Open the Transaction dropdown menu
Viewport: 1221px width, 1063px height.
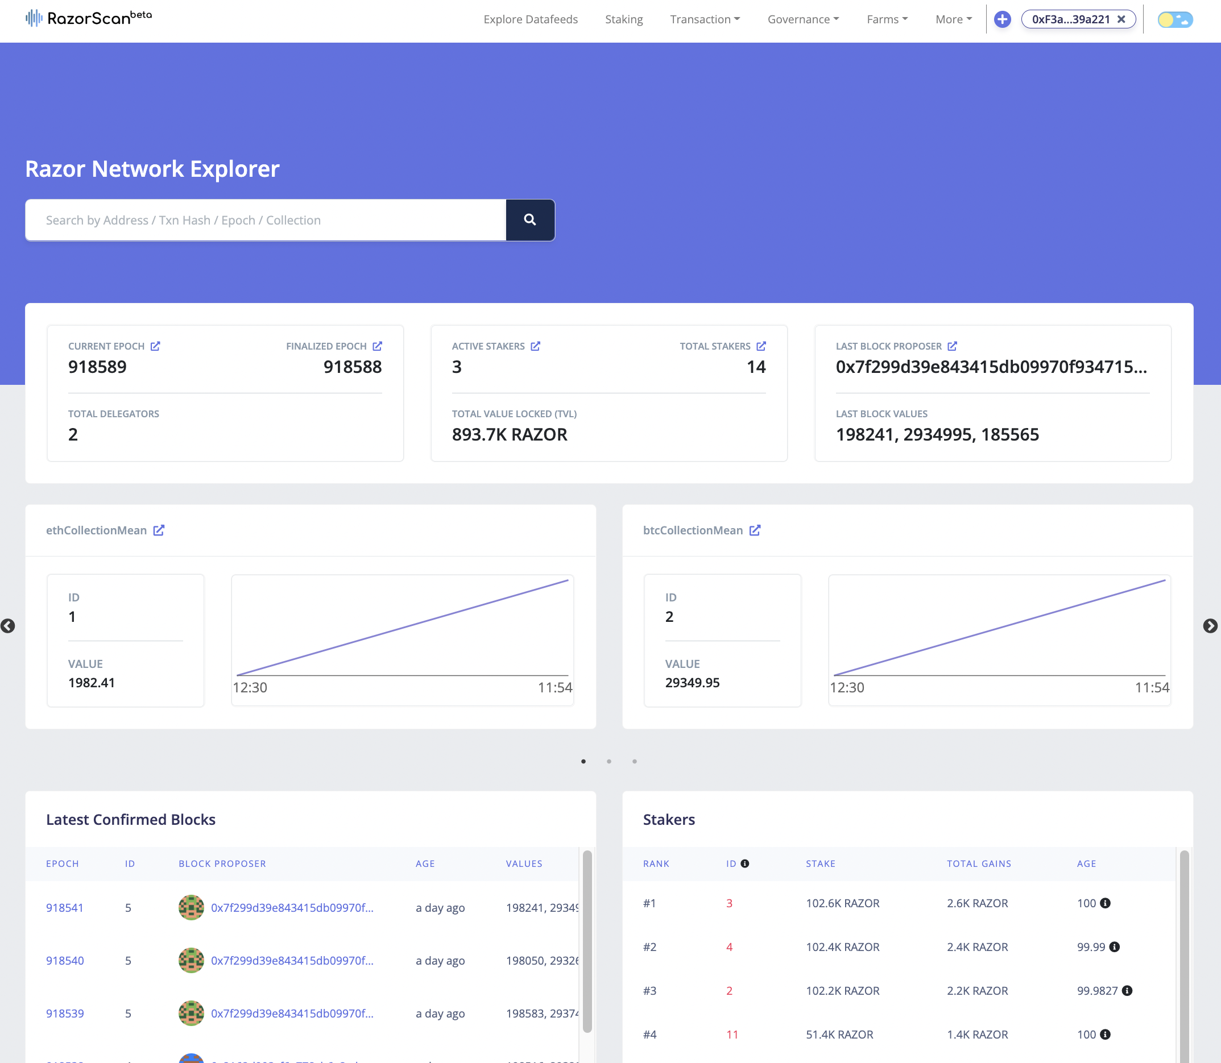tap(705, 19)
